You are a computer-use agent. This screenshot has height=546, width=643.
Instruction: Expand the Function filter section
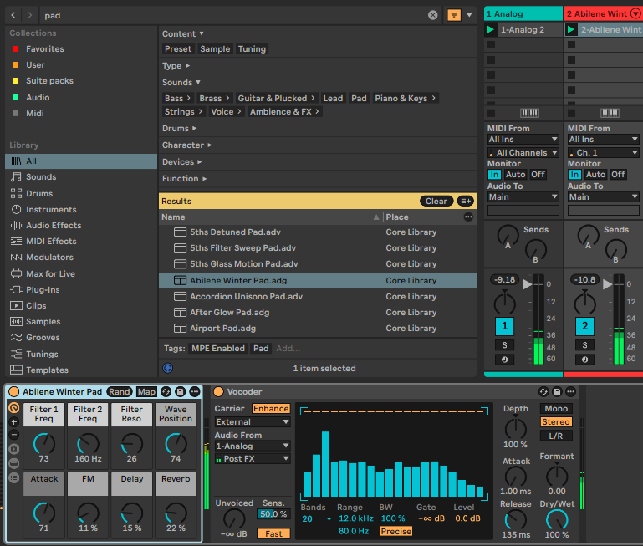[185, 178]
